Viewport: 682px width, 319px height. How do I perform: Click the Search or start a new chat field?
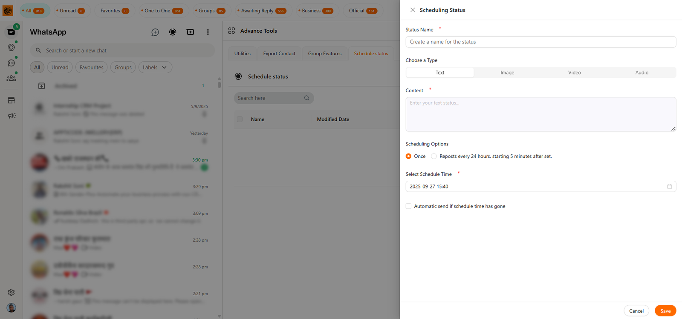point(122,50)
